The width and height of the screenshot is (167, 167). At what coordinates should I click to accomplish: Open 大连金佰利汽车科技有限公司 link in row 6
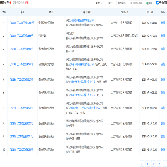coord(83,95)
